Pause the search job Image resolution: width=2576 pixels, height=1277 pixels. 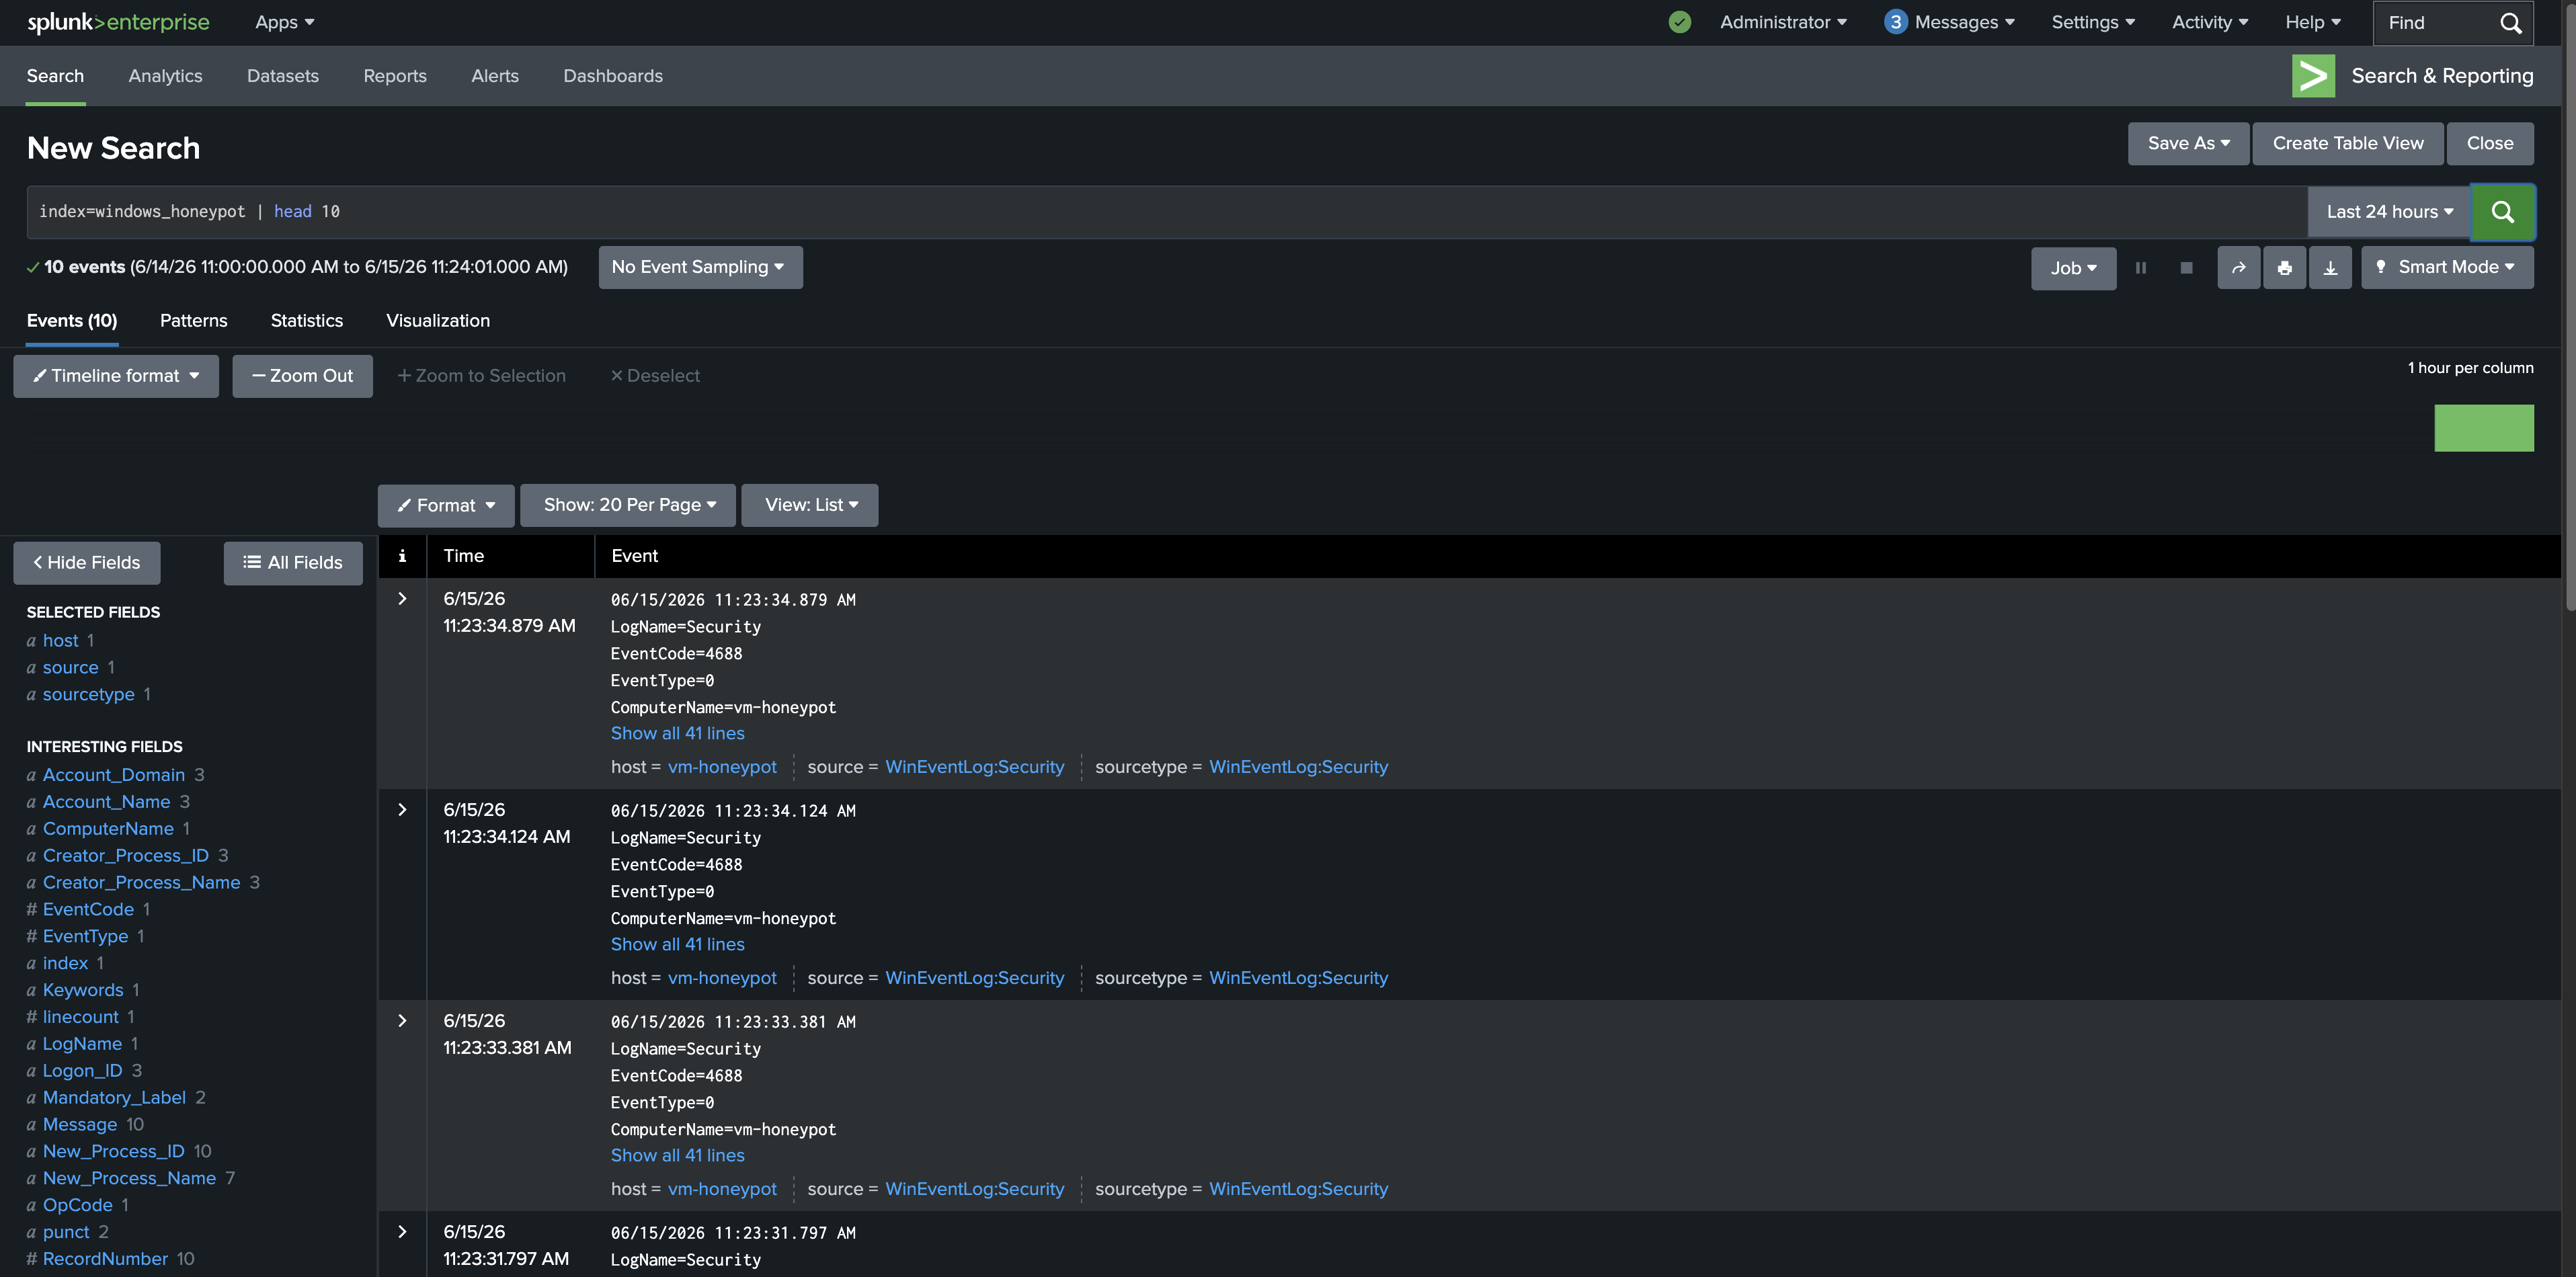tap(2141, 268)
